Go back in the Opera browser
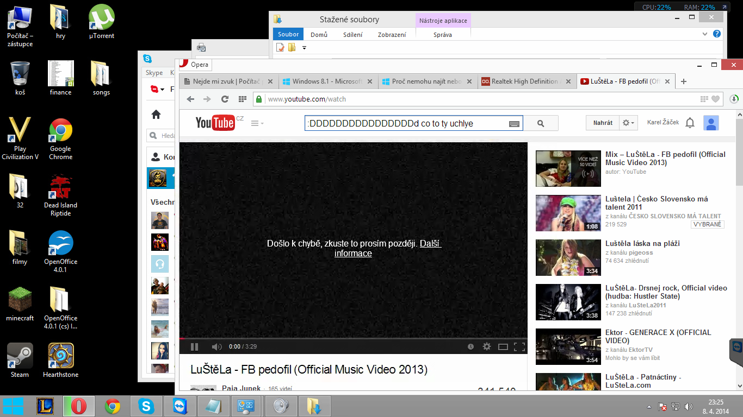743x417 pixels. point(190,99)
